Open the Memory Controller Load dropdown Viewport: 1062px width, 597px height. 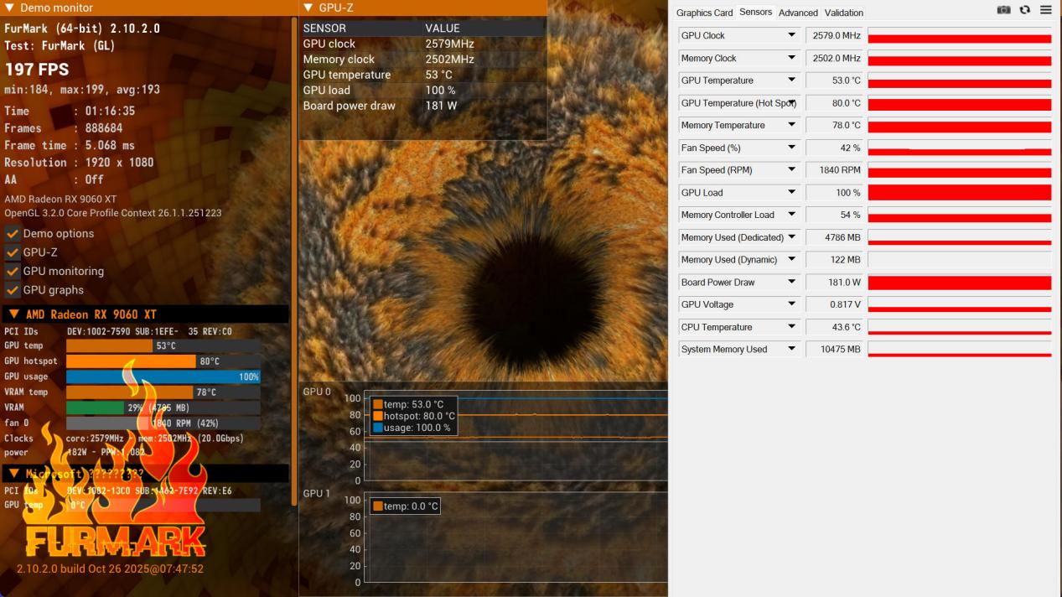pyautogui.click(x=791, y=215)
